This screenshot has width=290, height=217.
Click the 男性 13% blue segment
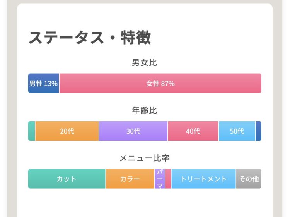[x=43, y=83]
